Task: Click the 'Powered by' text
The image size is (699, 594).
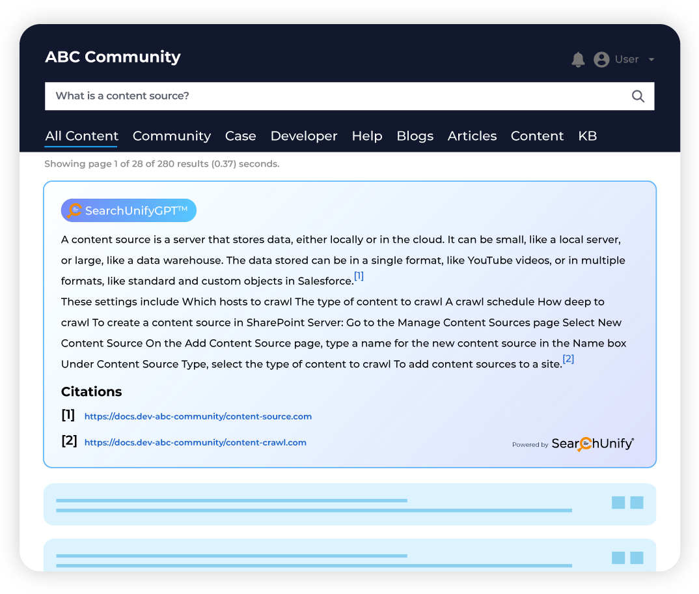Action: [530, 444]
